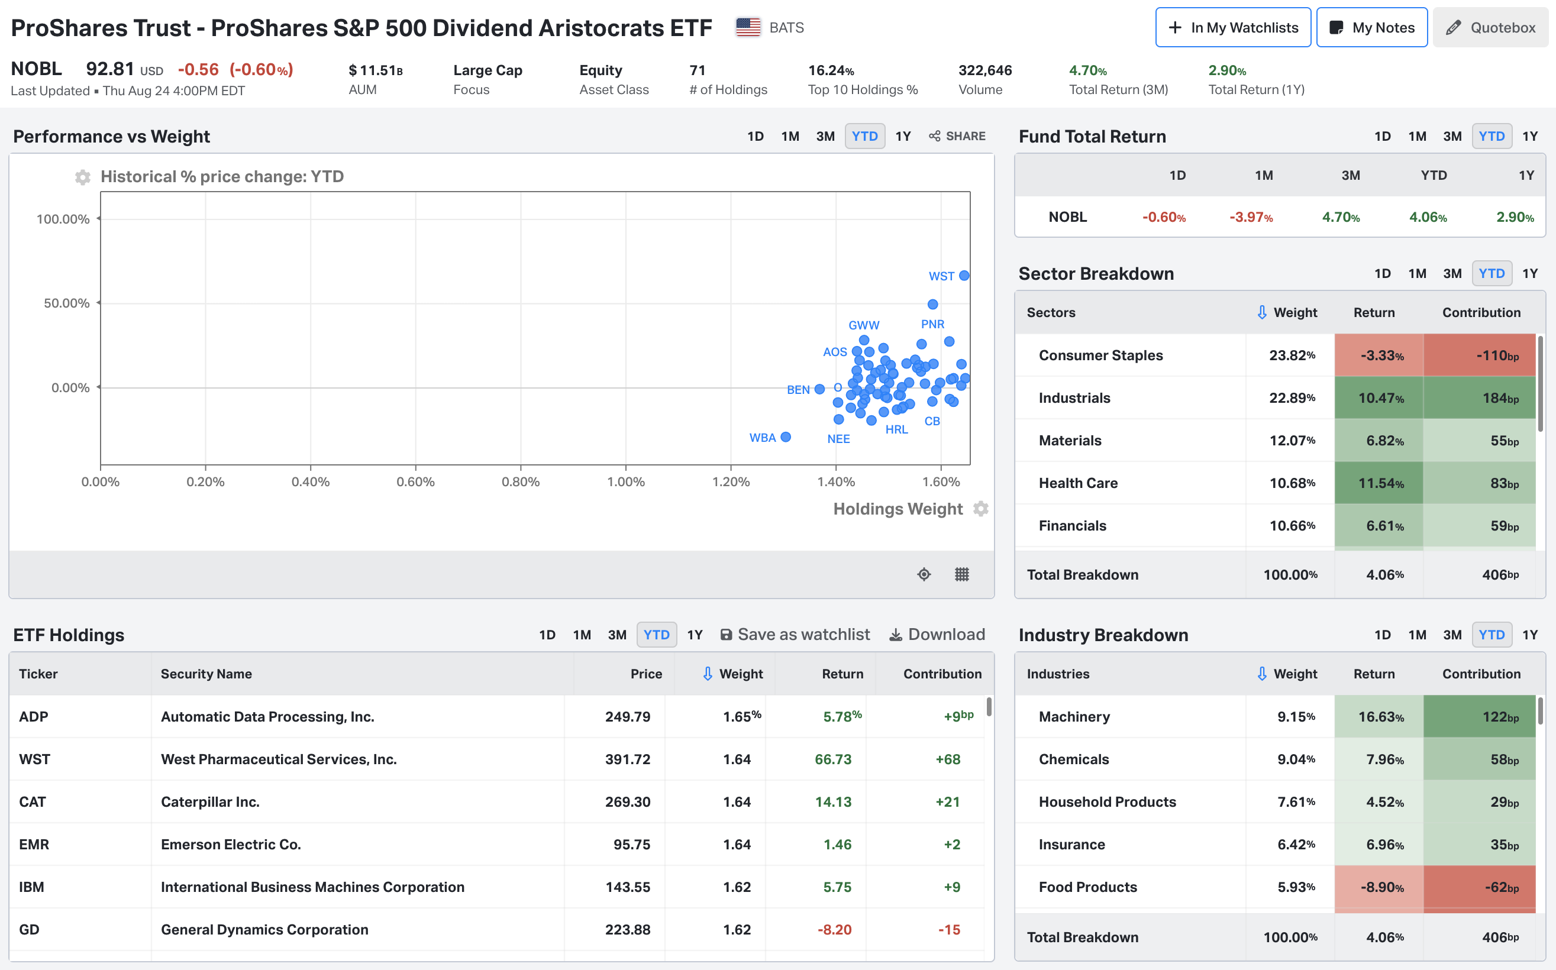Image resolution: width=1556 pixels, height=970 pixels.
Task: Select 1D period in Fund Total Return
Action: pyautogui.click(x=1382, y=136)
